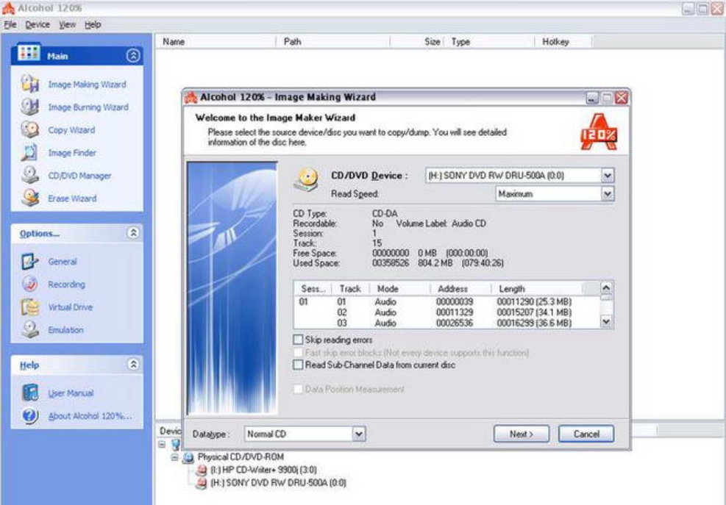Open the User Manual book icon
The width and height of the screenshot is (726, 505).
(29, 393)
